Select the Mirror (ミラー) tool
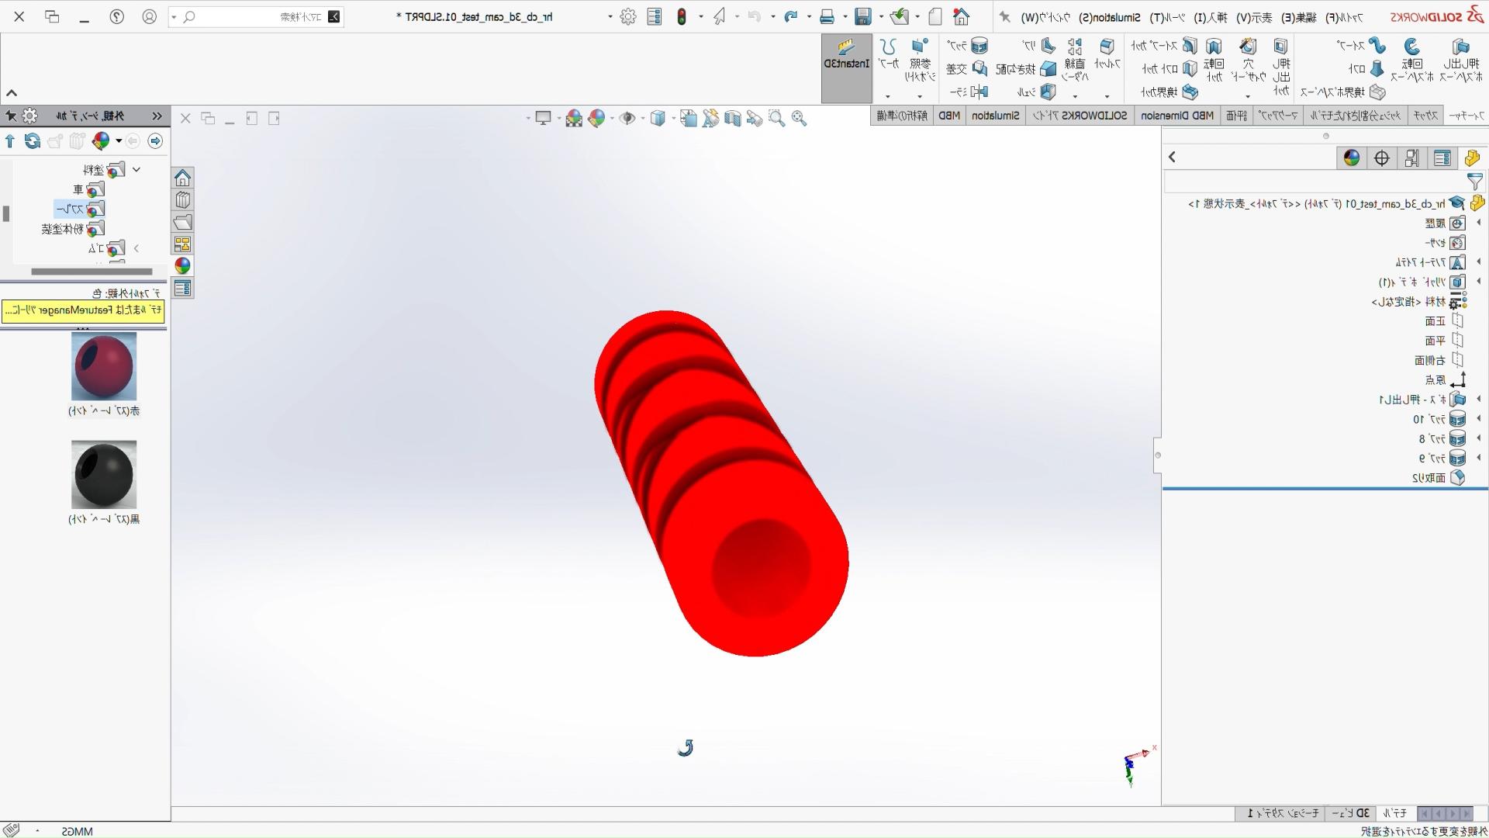Image resolution: width=1489 pixels, height=838 pixels. coord(969,92)
